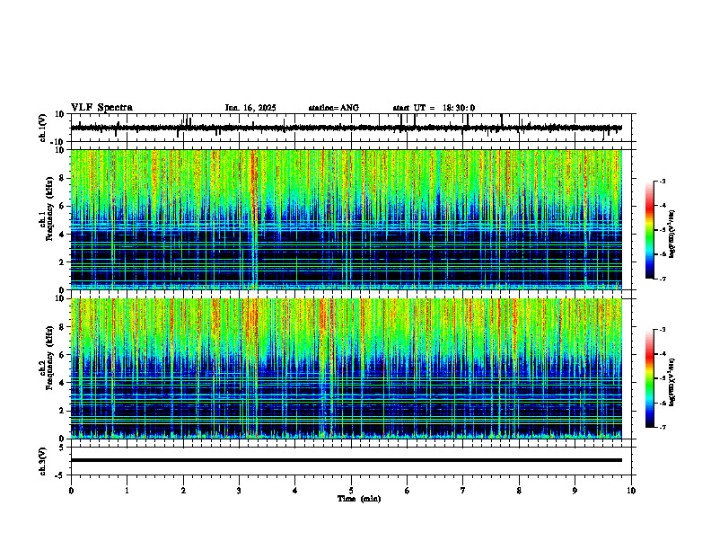Click the 'VLF Spectra' plot title

[x=101, y=108]
